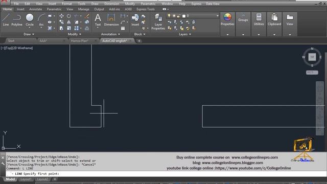Expand the Draw panel
The height and width of the screenshot is (184, 327).
point(29,34)
